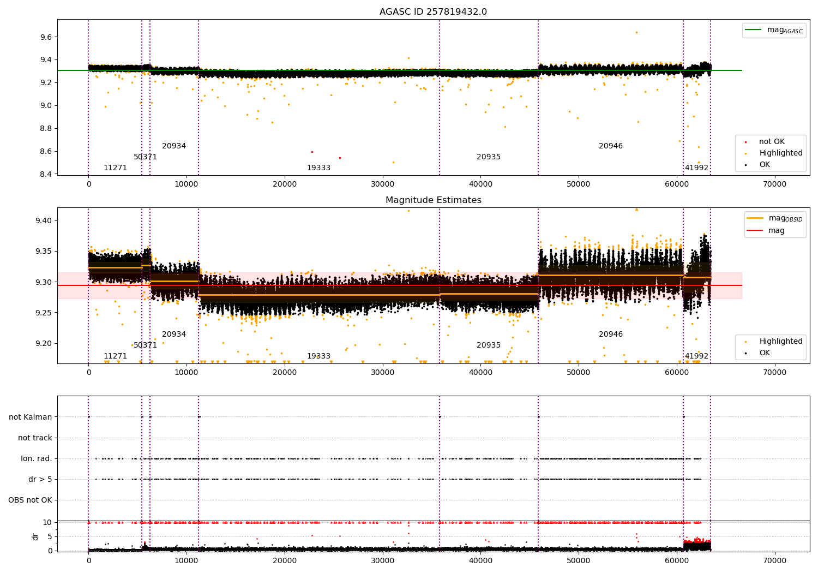Click the 'OBS not OK' axis label
818x573 pixels.
pos(30,500)
